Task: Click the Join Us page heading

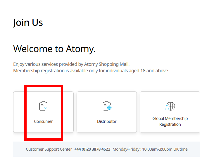Action: [x=28, y=23]
